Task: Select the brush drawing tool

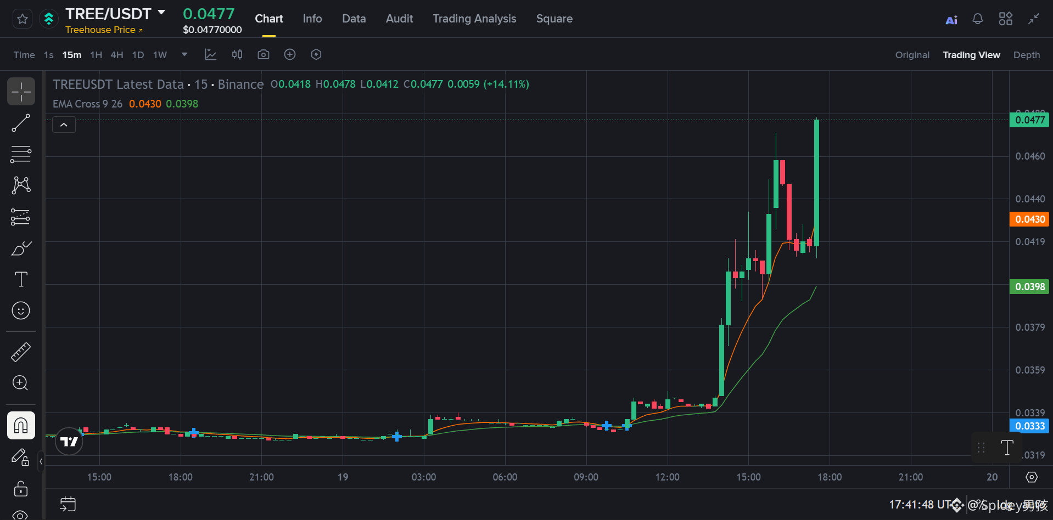Action: coord(21,248)
